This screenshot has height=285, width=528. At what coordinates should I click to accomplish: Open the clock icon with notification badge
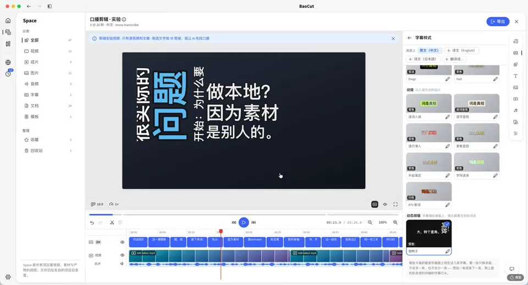coord(8,73)
